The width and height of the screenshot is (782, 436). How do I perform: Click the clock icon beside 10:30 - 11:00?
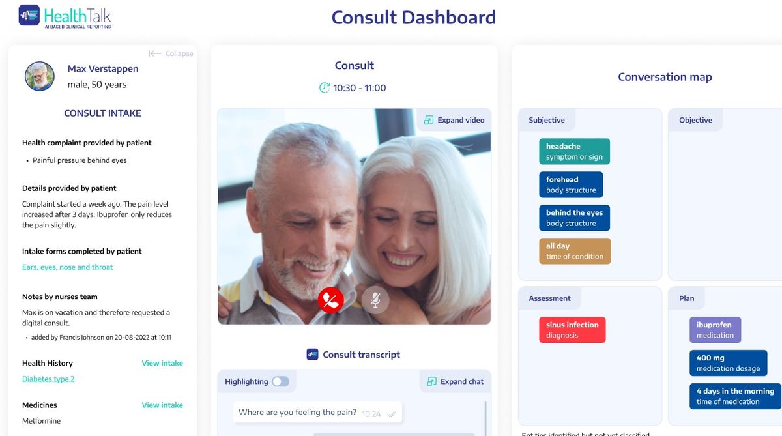[324, 87]
